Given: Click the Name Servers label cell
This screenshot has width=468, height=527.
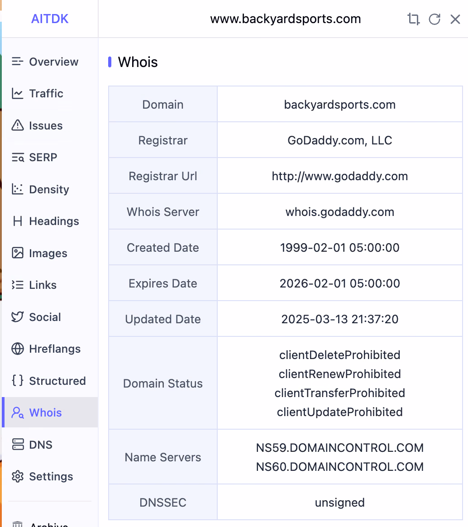Looking at the screenshot, I should 163,457.
